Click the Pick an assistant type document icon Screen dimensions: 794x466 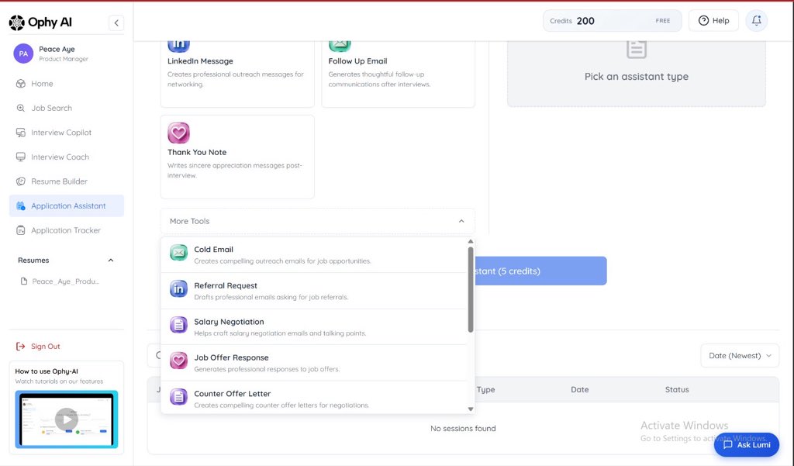[x=637, y=50]
